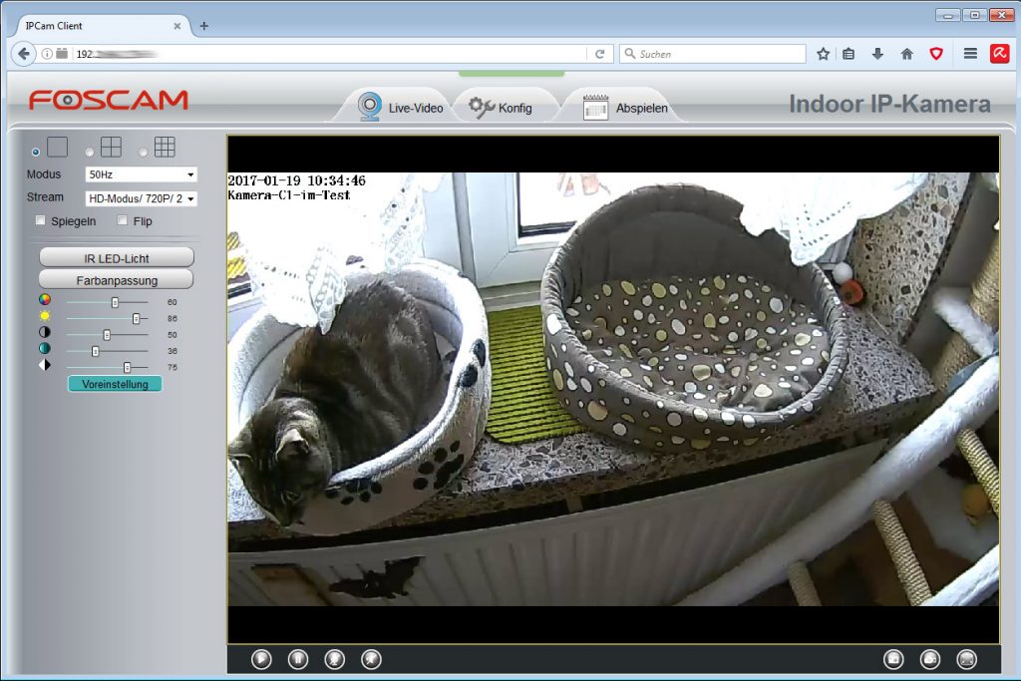The height and width of the screenshot is (681, 1021).
Task: Open the Modus 50Hz dropdown
Action: [141, 175]
